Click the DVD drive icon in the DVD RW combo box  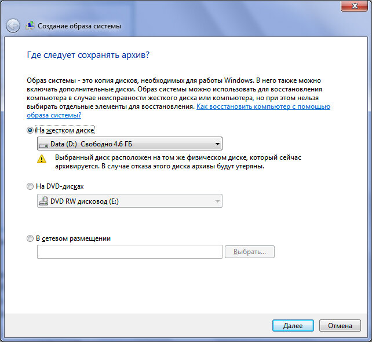pyautogui.click(x=43, y=201)
